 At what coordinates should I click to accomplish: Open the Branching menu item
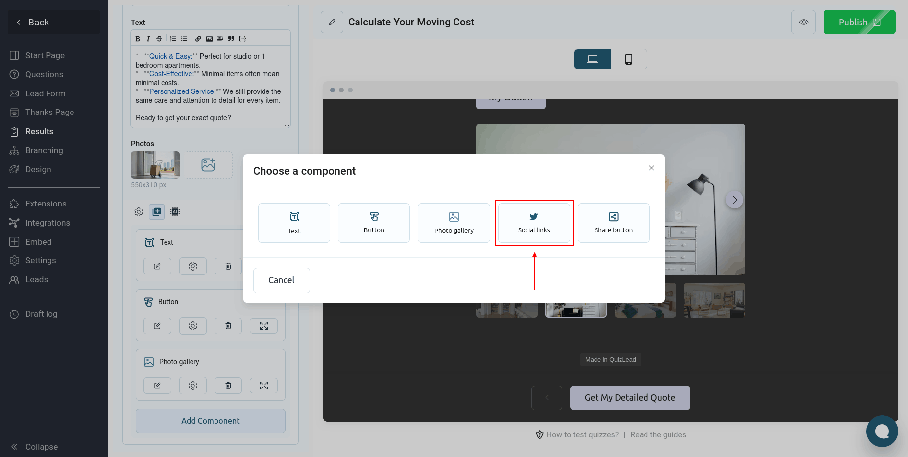(x=44, y=150)
